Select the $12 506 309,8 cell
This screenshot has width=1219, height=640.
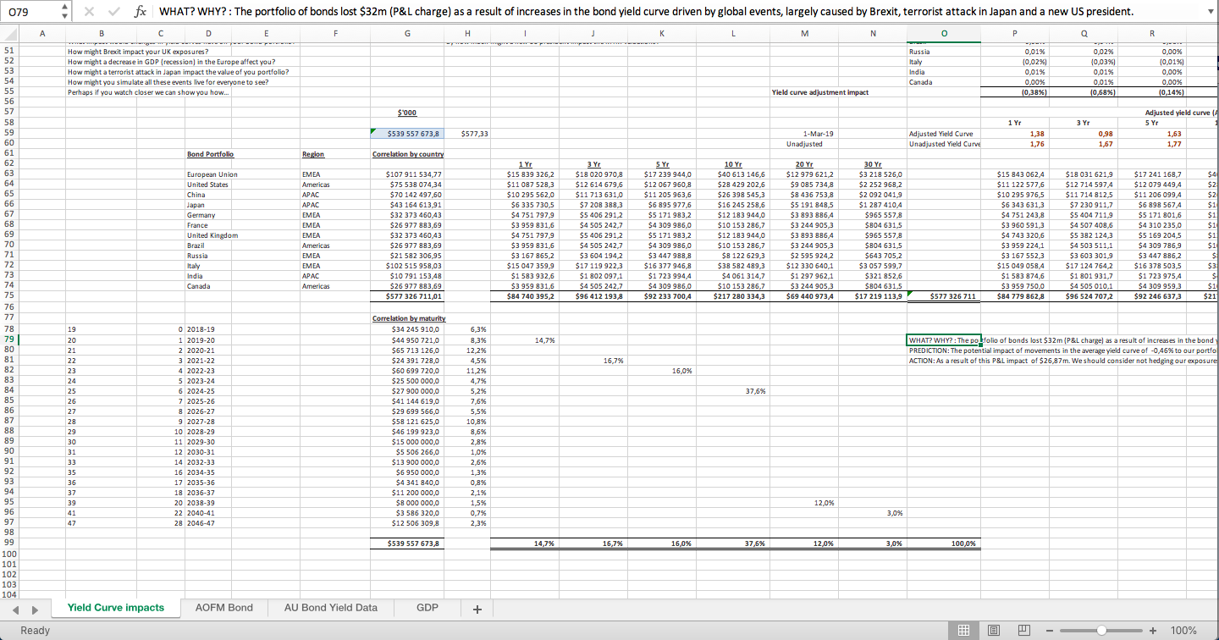click(x=408, y=522)
